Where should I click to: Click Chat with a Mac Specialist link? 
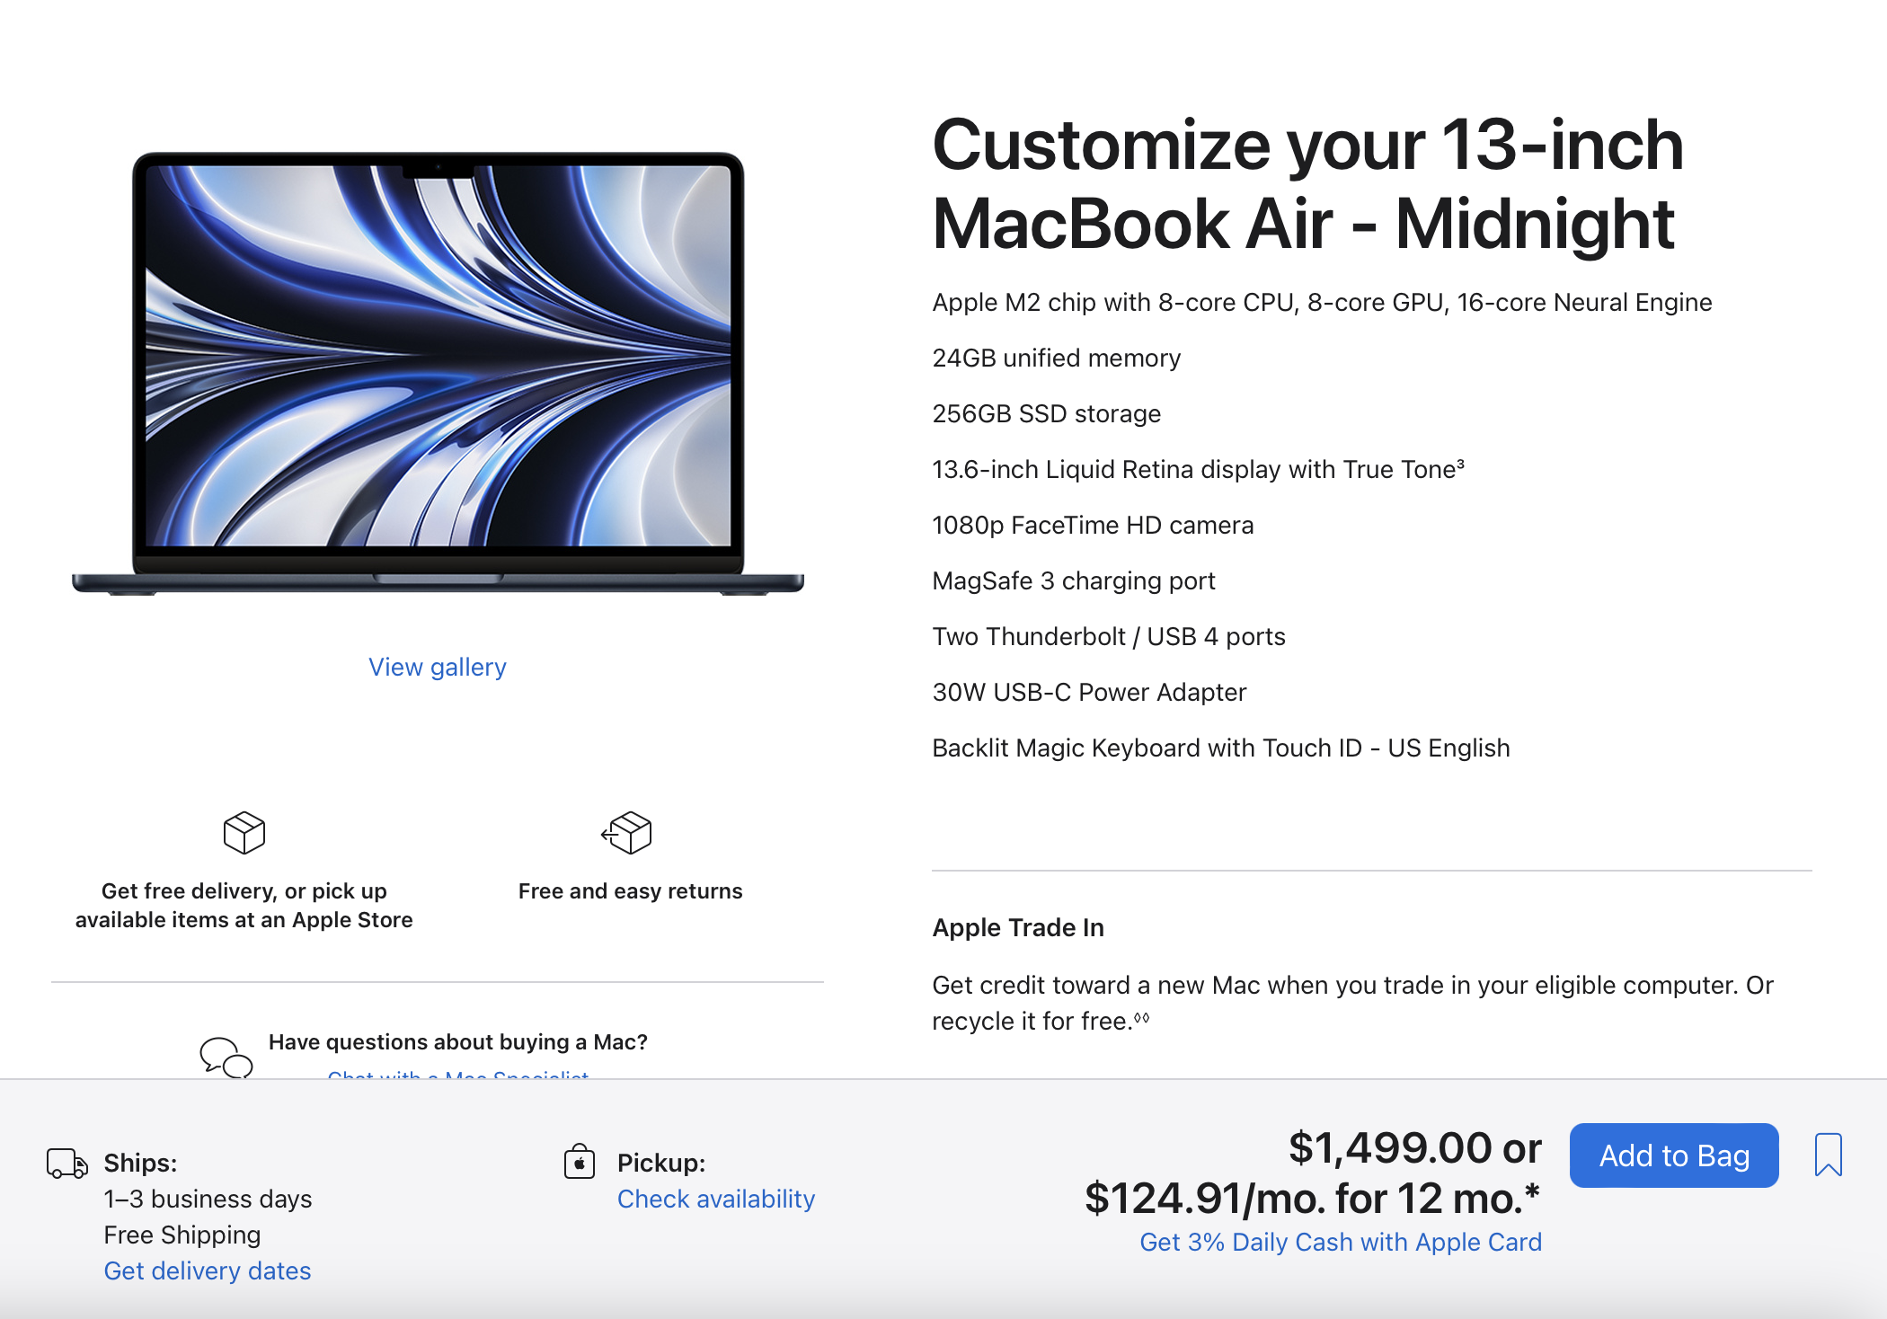[x=458, y=1074]
